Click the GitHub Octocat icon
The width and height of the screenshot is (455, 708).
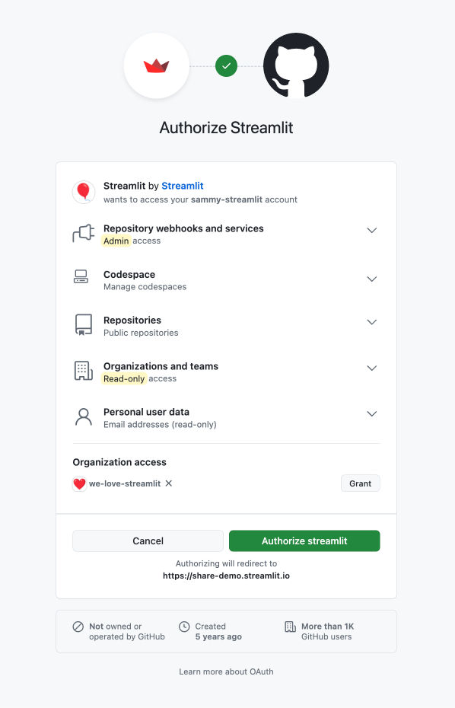click(x=296, y=65)
